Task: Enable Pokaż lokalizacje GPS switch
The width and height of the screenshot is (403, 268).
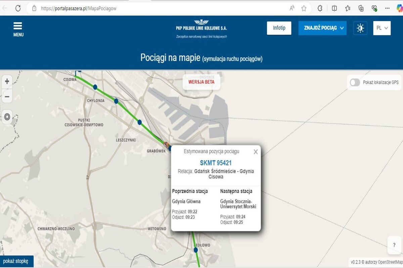Action: (355, 82)
